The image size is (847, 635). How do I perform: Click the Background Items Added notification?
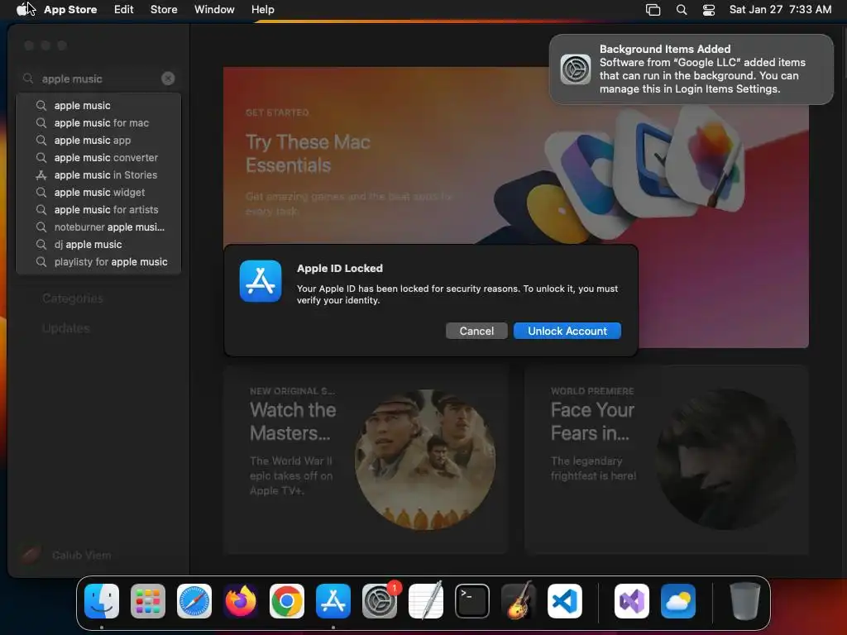click(x=691, y=69)
